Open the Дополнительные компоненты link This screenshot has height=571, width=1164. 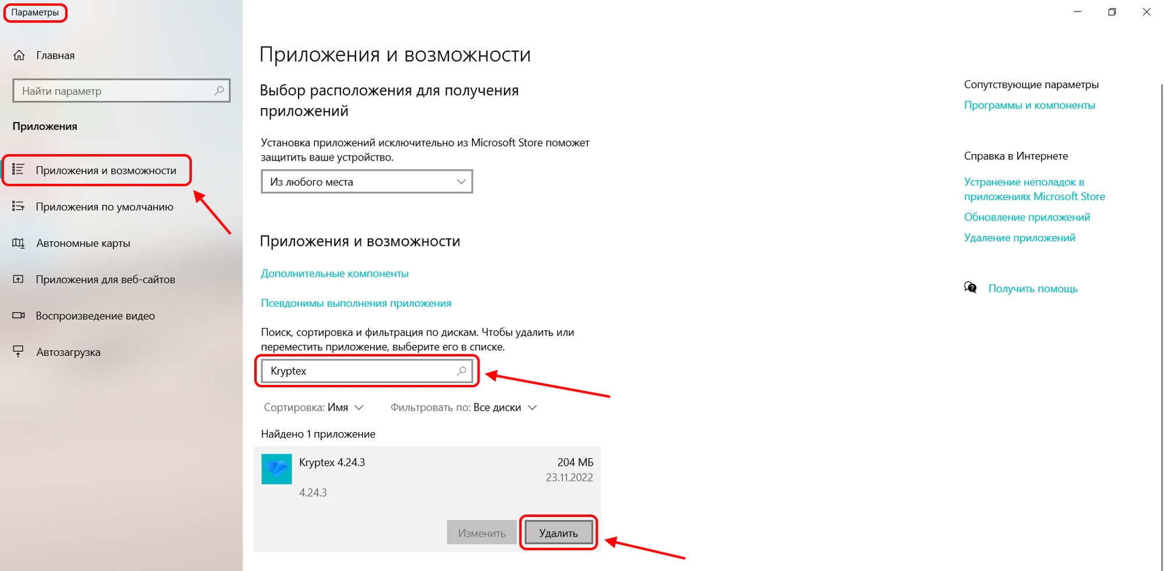click(335, 273)
